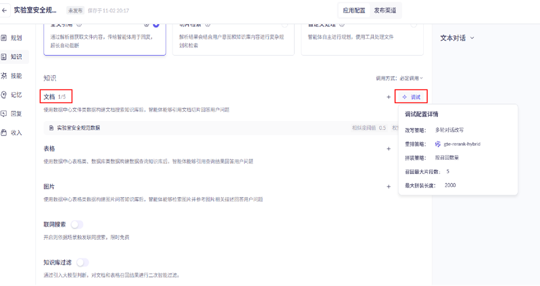Click the 图片 section heading
This screenshot has width=540, height=286.
[49, 186]
